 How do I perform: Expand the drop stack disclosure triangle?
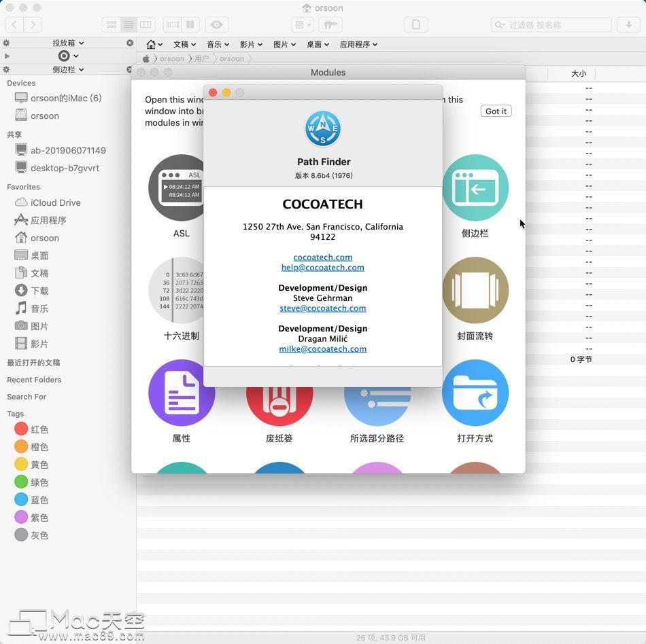(x=7, y=56)
